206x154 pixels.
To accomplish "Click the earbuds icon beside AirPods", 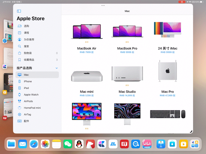I will click(19, 101).
